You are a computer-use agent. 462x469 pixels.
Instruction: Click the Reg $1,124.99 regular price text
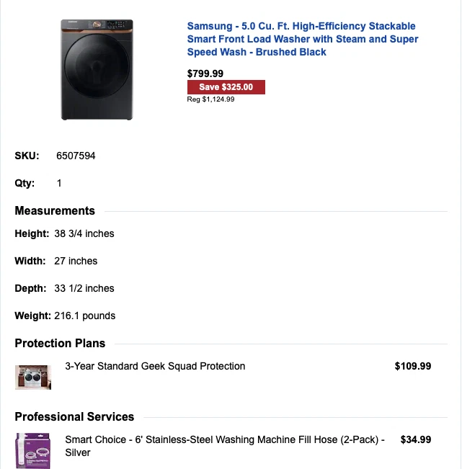click(x=210, y=99)
